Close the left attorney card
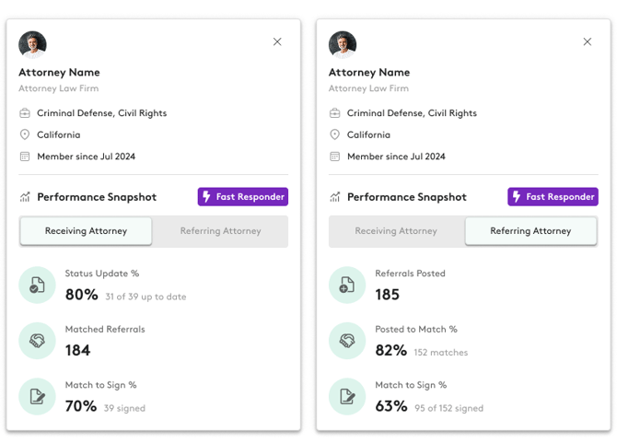Viewport: 617px width, 443px height. click(277, 41)
